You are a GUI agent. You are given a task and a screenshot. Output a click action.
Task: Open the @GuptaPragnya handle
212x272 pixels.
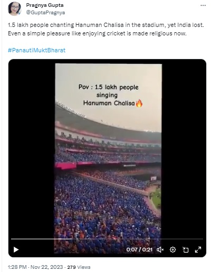pyautogui.click(x=45, y=13)
